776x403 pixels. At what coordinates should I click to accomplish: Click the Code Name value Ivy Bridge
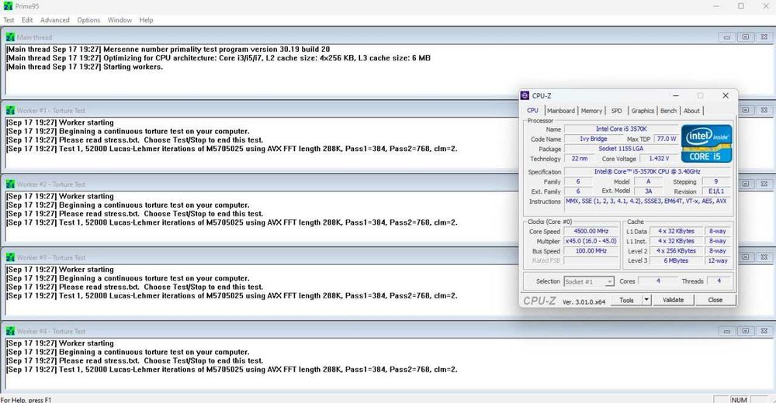594,139
